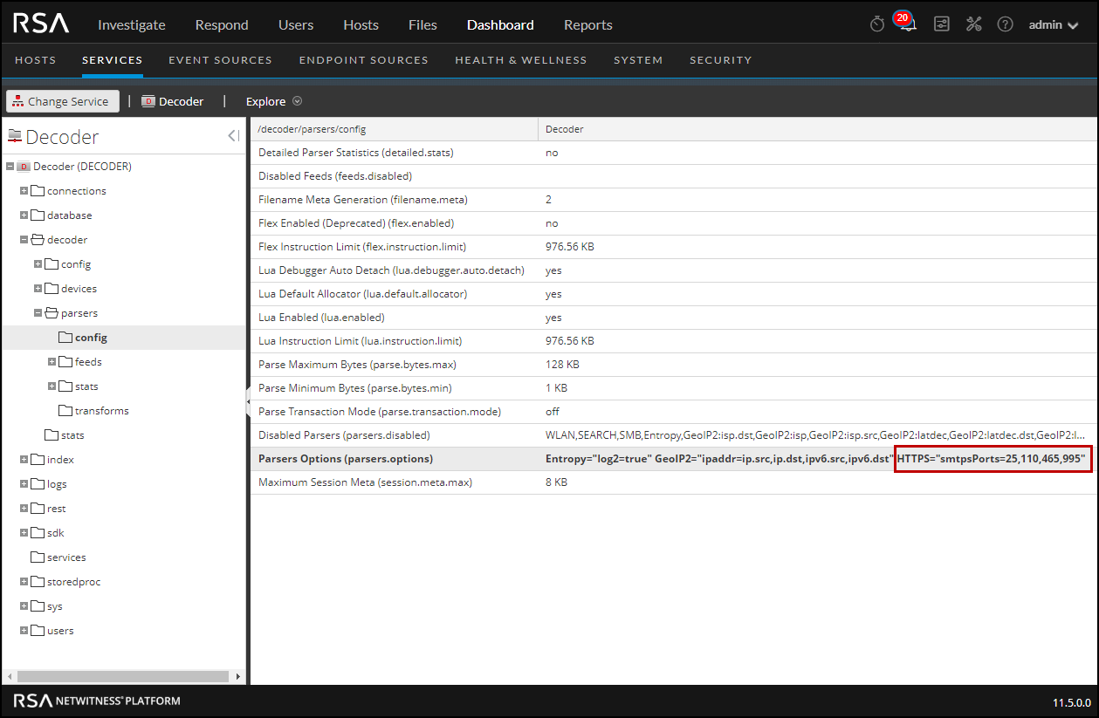This screenshot has height=718, width=1099.
Task: Click the Change Service button
Action: tap(61, 101)
